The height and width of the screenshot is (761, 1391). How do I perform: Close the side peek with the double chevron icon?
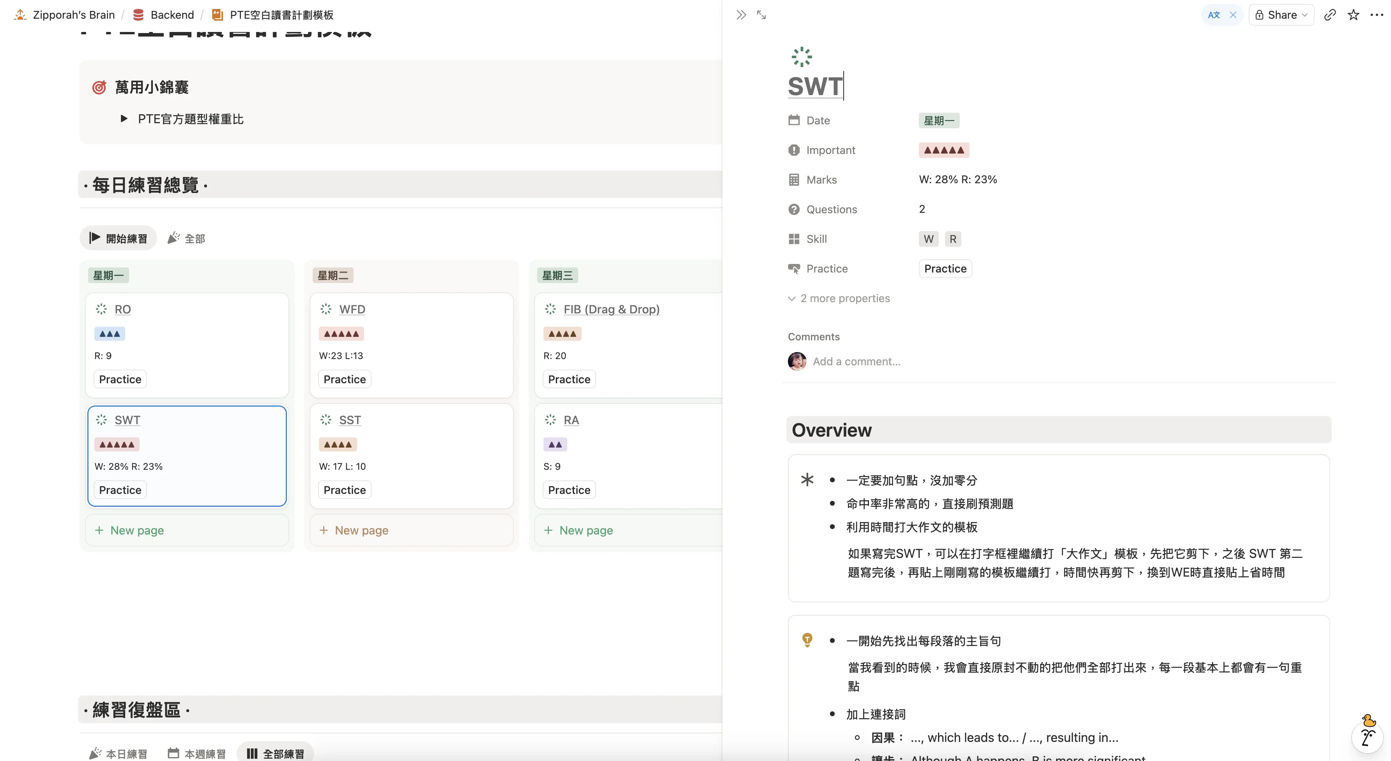click(x=741, y=15)
